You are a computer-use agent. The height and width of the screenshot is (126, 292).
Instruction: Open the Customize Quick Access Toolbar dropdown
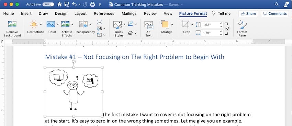click(100, 4)
